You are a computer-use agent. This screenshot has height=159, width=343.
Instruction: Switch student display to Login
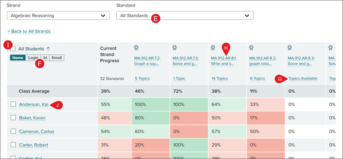click(x=33, y=58)
